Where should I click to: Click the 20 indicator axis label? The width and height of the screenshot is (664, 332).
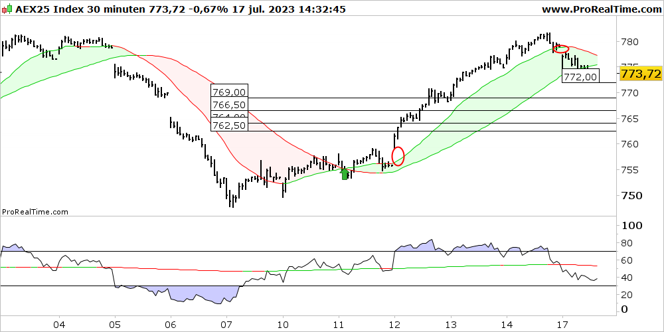[627, 294]
